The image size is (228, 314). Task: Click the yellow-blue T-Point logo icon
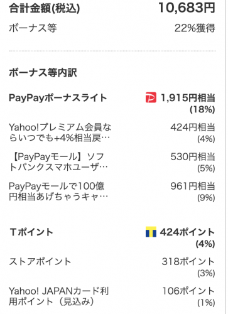(151, 232)
